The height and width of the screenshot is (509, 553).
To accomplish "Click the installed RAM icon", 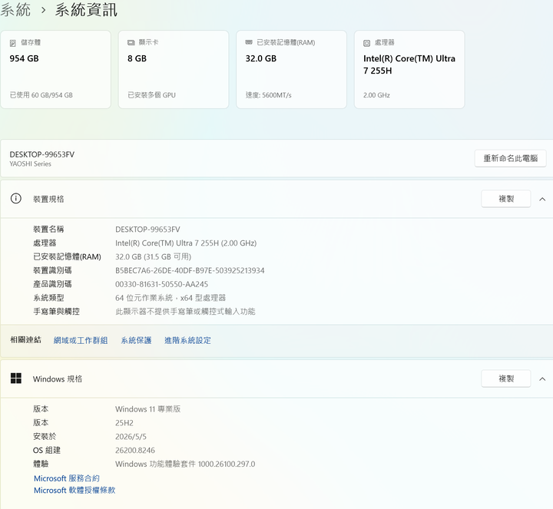I will pyautogui.click(x=249, y=42).
